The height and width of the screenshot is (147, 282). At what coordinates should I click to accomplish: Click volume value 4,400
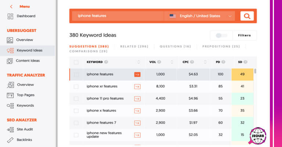(160, 98)
